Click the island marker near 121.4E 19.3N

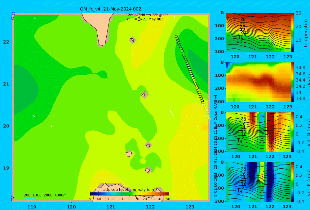click(129, 153)
